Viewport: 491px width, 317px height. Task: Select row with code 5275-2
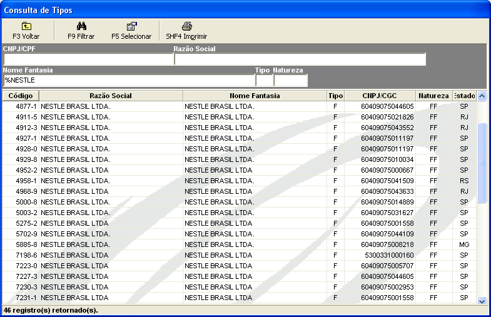click(x=239, y=223)
